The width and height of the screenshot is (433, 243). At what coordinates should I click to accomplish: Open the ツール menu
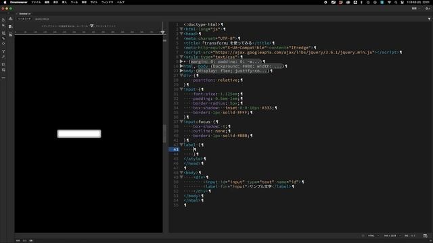pyautogui.click(x=74, y=2)
